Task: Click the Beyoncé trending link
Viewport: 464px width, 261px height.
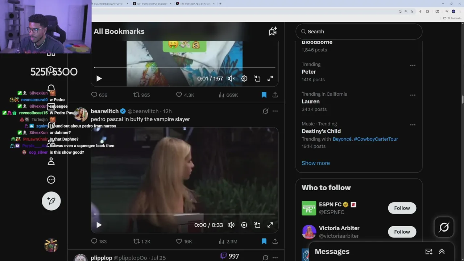Action: pos(342,139)
